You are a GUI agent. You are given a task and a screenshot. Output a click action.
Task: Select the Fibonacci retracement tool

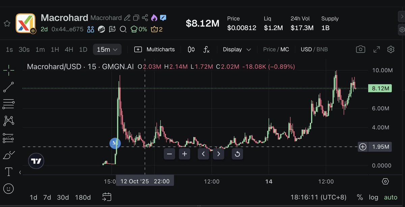[x=8, y=104]
